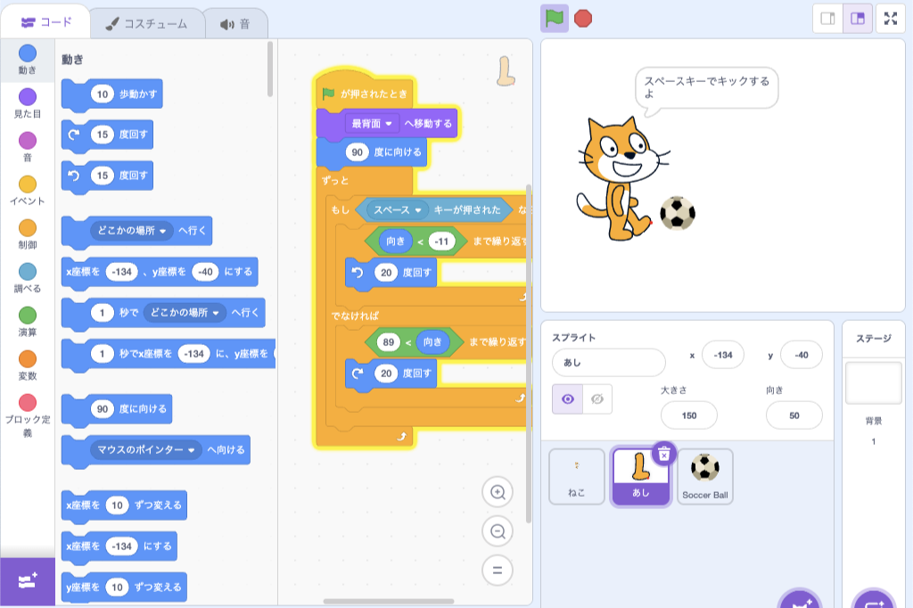Image resolution: width=913 pixels, height=608 pixels.
Task: Hide sprite using crossed-eye icon
Action: (596, 399)
